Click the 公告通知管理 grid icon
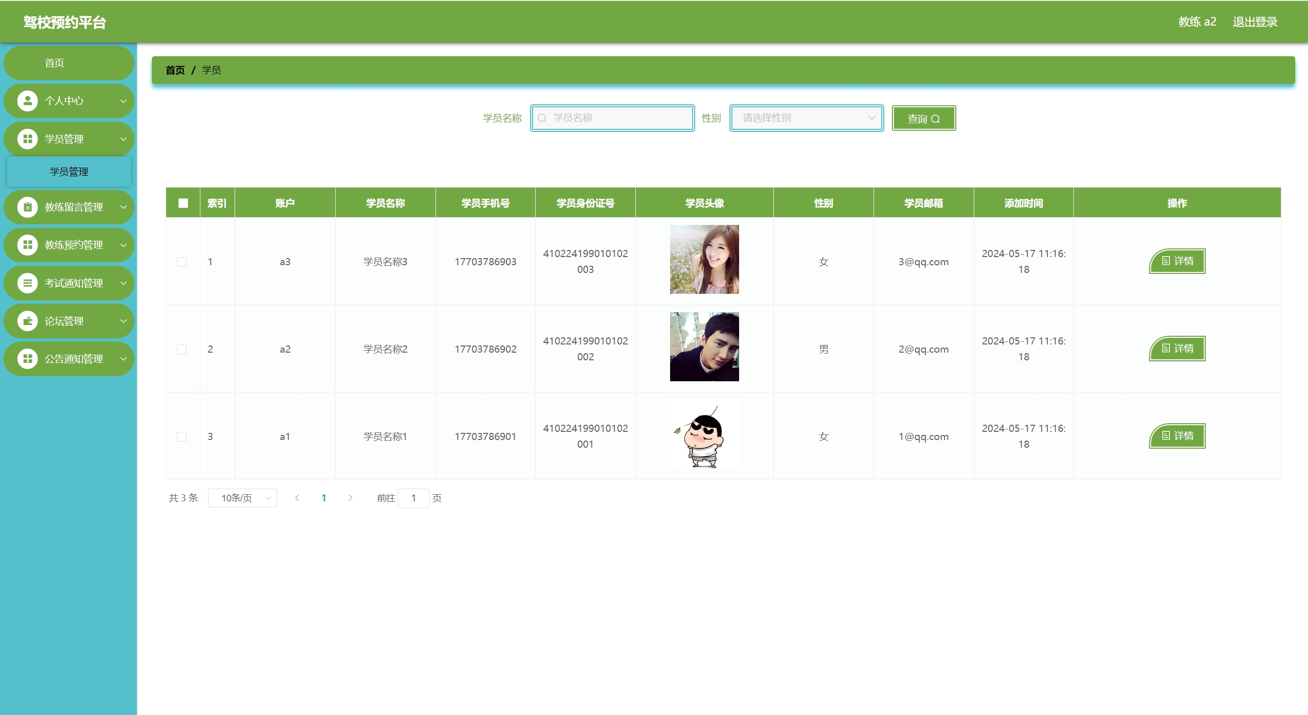The width and height of the screenshot is (1308, 715). click(28, 359)
